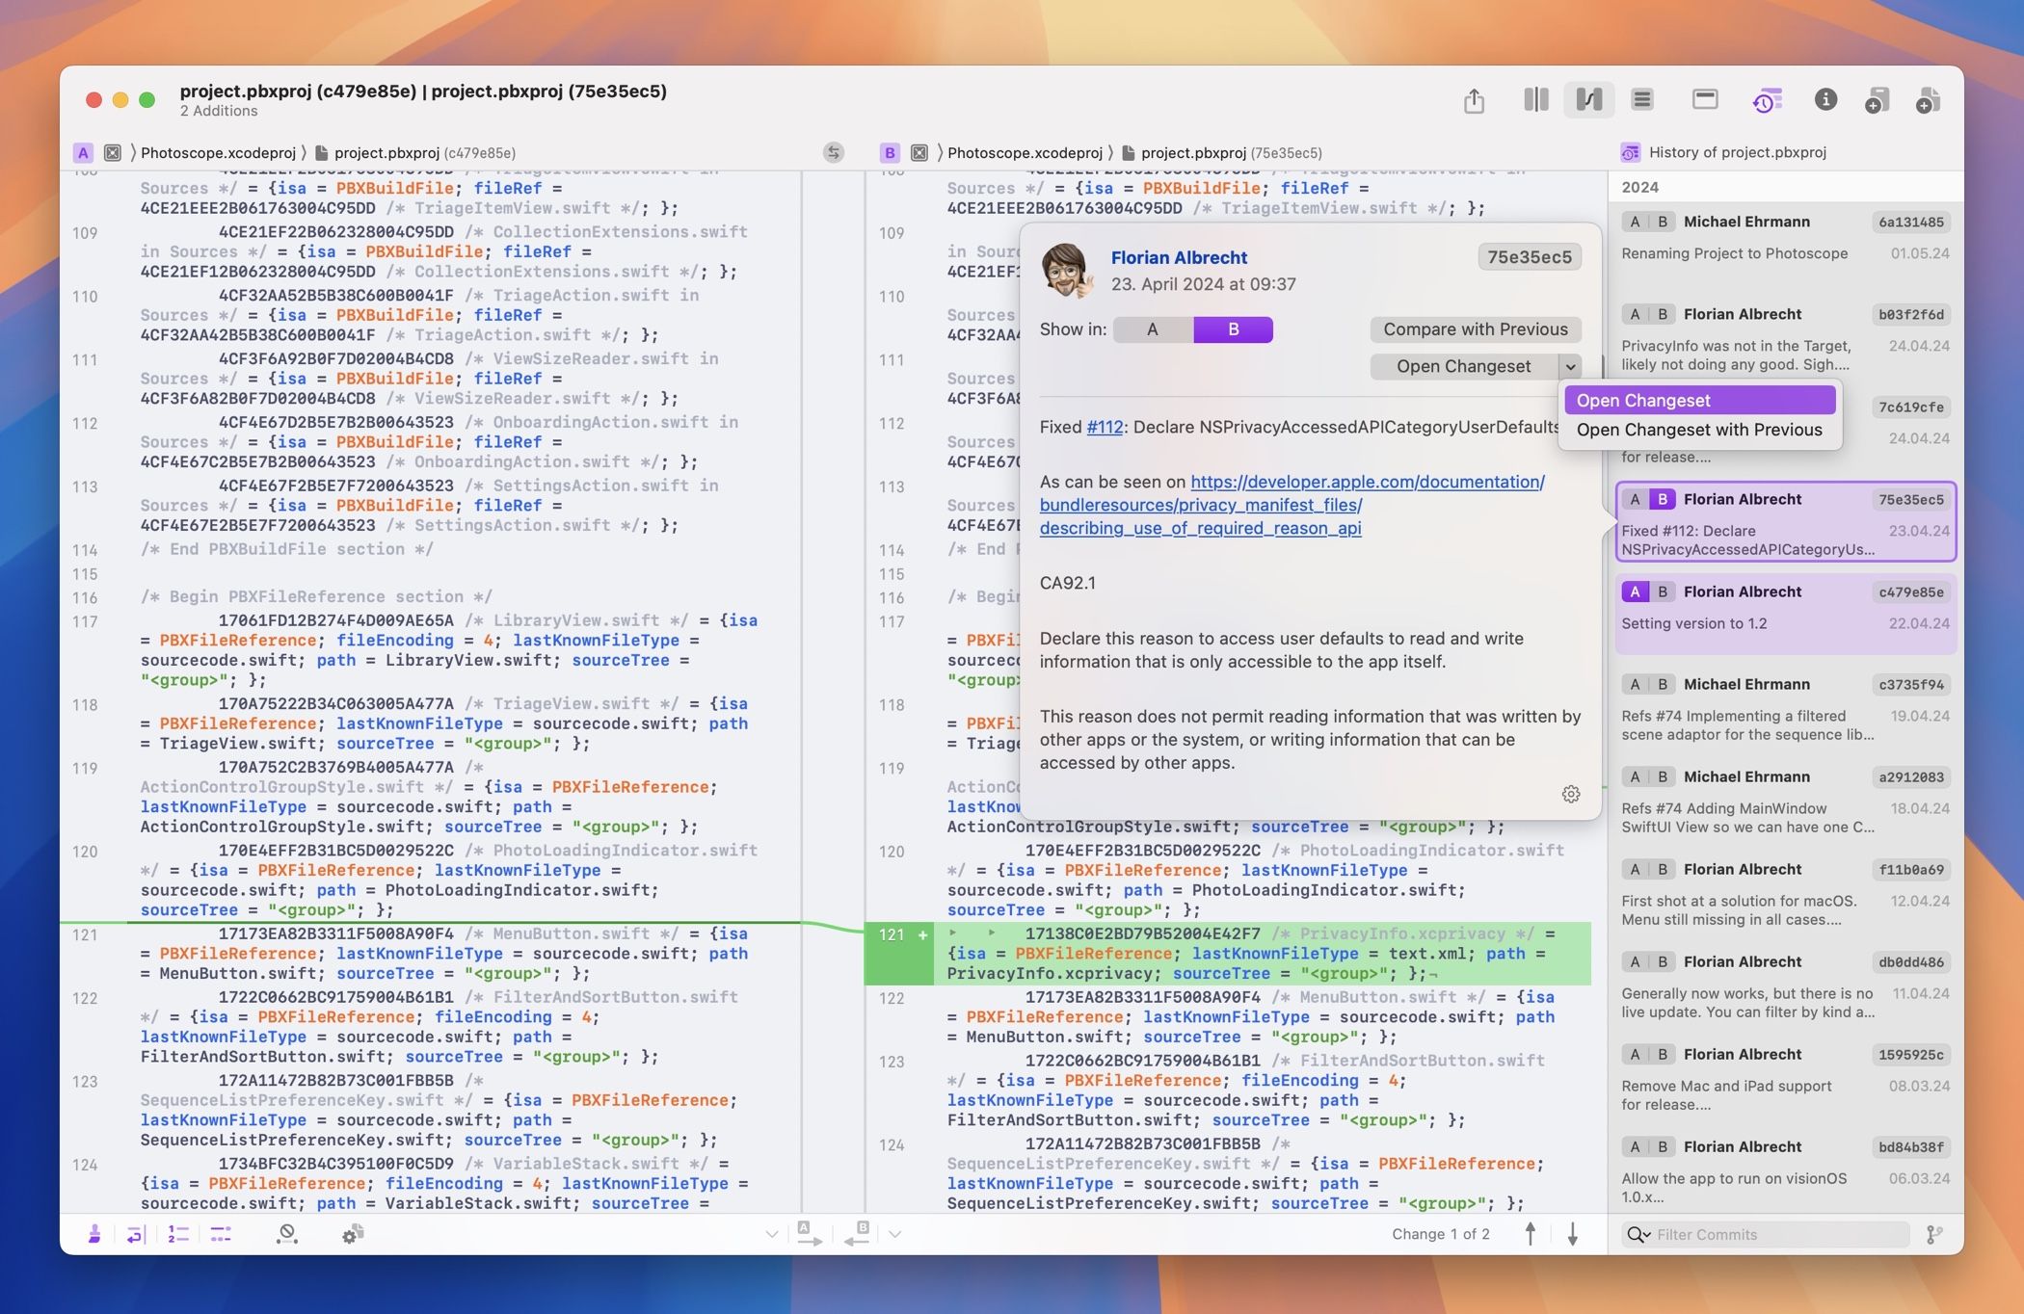Click the Open Changeset button
Image resolution: width=2024 pixels, height=1314 pixels.
pos(1463,366)
